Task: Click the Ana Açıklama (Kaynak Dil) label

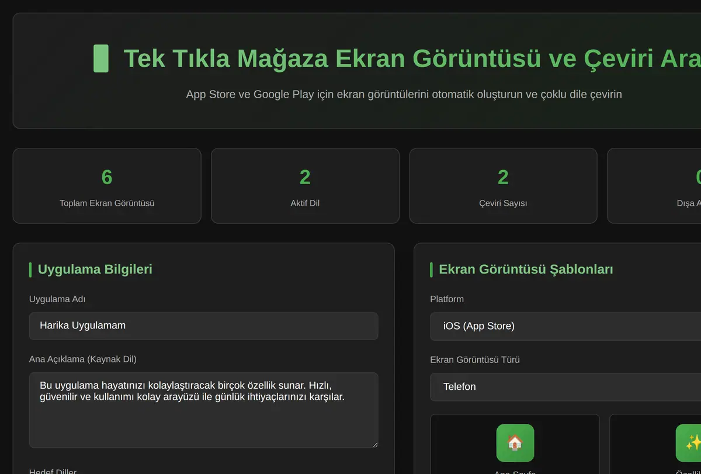Action: click(83, 359)
